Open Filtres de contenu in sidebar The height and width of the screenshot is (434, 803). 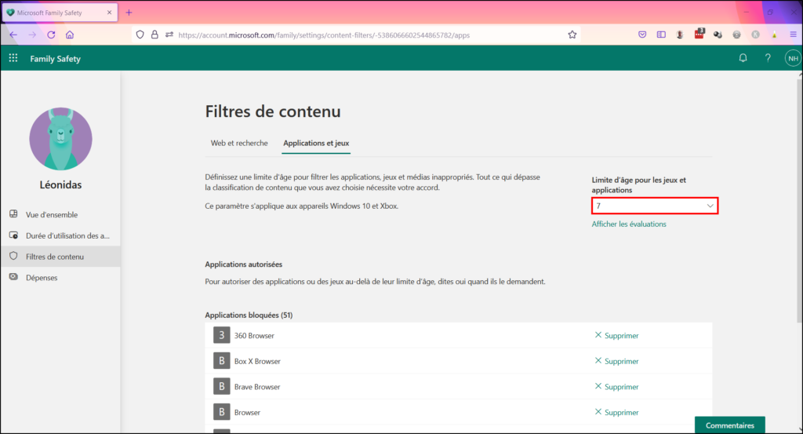[x=60, y=257]
